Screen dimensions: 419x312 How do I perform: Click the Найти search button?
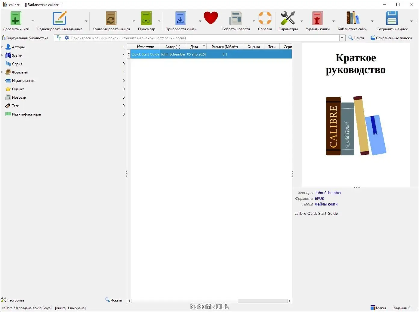[x=356, y=38]
